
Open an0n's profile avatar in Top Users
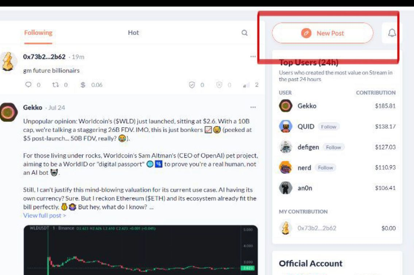point(285,188)
